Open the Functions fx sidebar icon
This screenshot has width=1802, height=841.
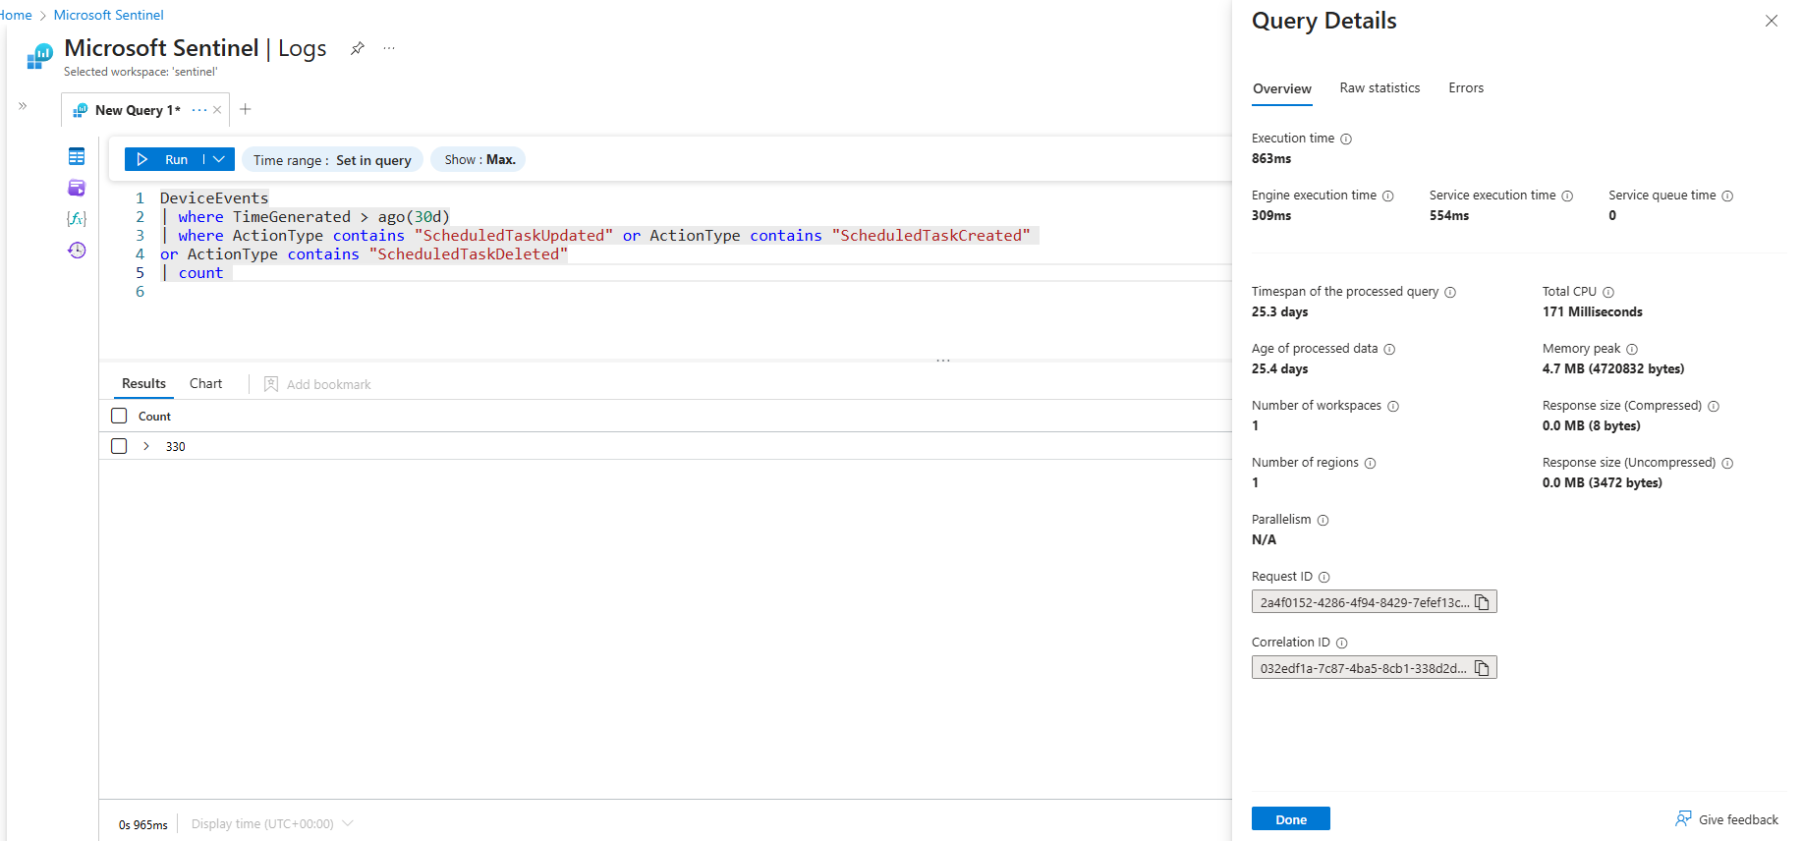(77, 218)
